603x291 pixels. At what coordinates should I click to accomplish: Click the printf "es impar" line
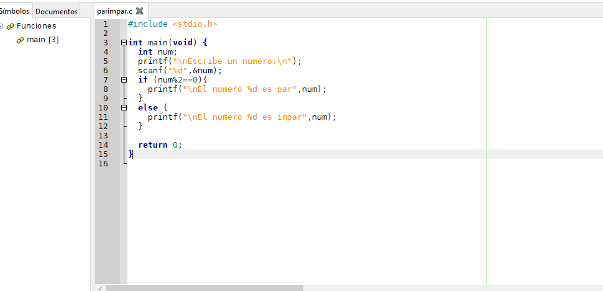[x=242, y=117]
